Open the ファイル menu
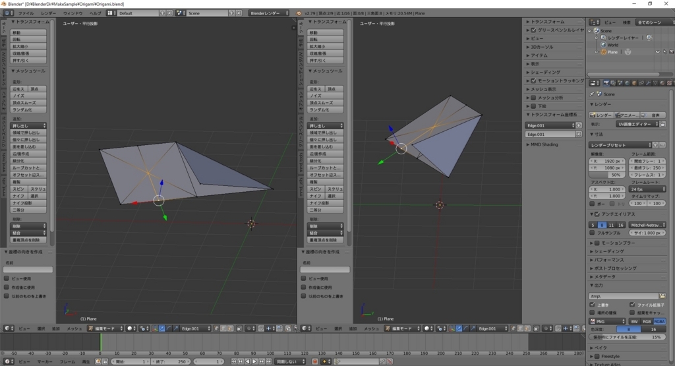This screenshot has height=366, width=675. click(x=26, y=13)
